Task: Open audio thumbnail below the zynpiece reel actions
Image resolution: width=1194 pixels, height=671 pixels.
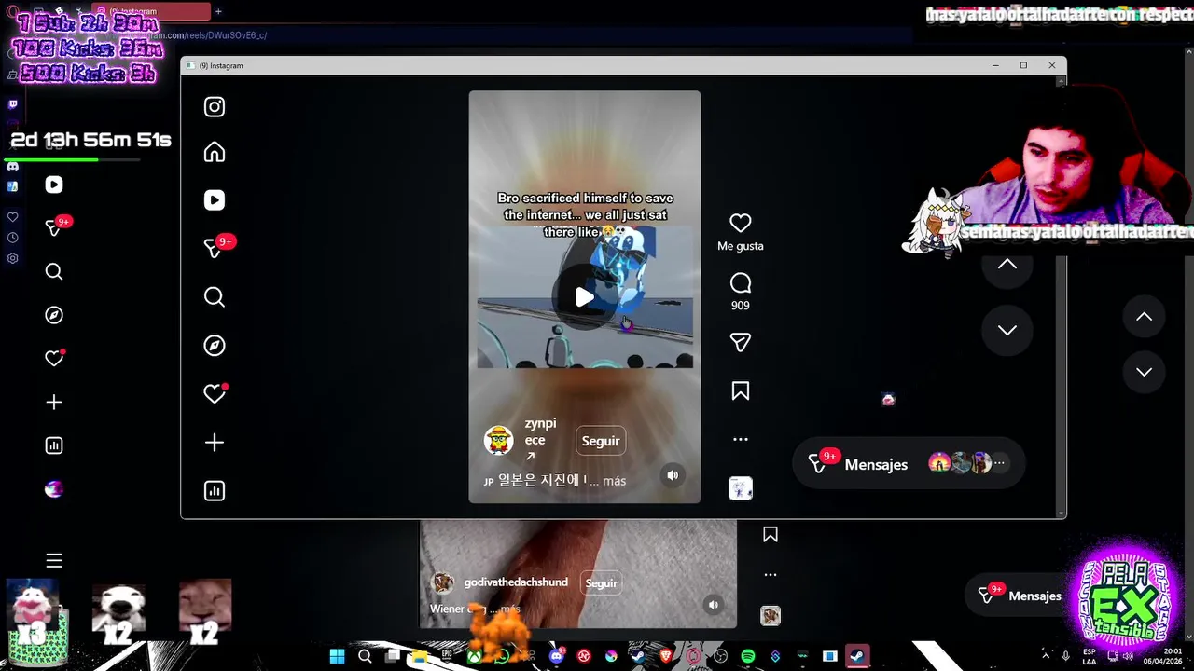Action: (741, 488)
